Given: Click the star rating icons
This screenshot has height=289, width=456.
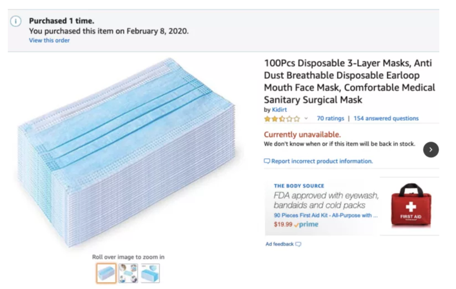Looking at the screenshot, I should [x=282, y=119].
